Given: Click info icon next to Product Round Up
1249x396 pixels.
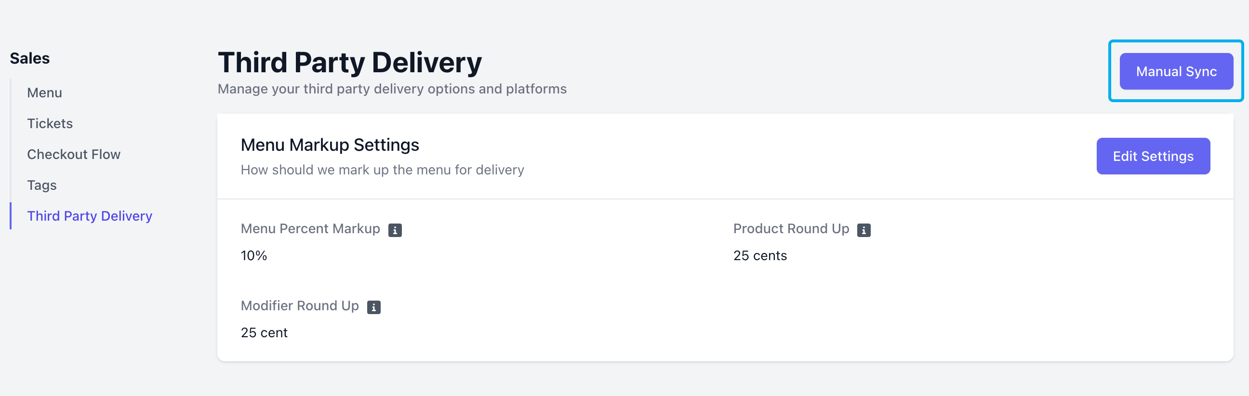Looking at the screenshot, I should point(864,230).
